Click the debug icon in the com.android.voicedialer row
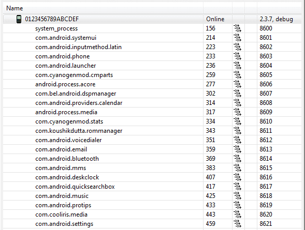Image resolution: width=305 pixels, height=230 pixels. [x=238, y=140]
